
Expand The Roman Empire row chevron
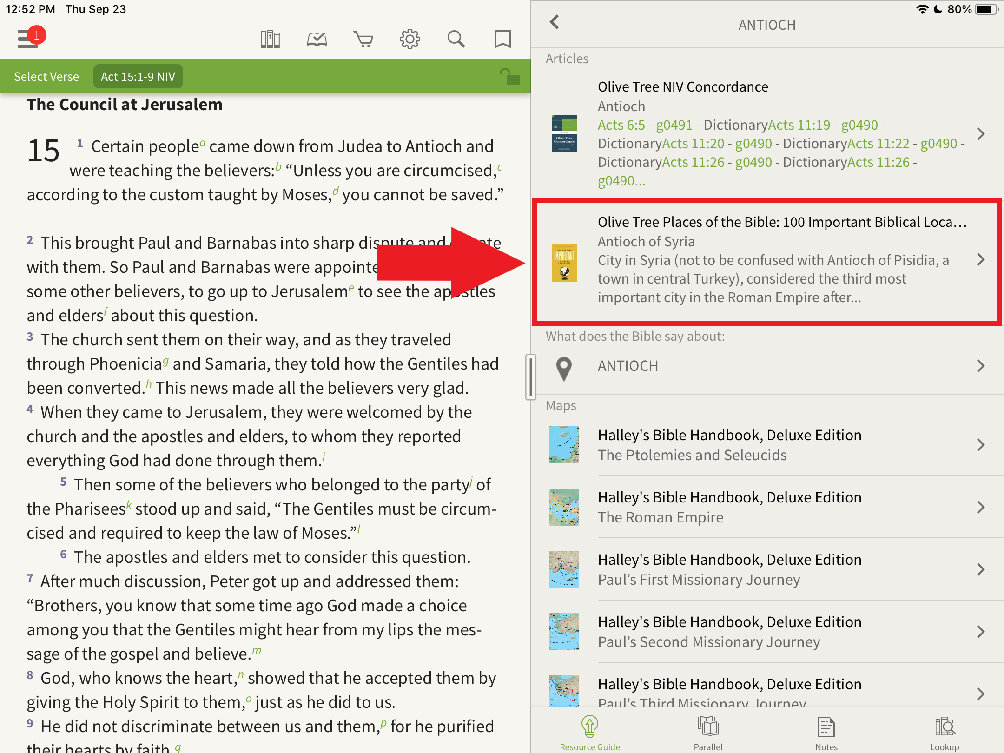click(x=981, y=507)
